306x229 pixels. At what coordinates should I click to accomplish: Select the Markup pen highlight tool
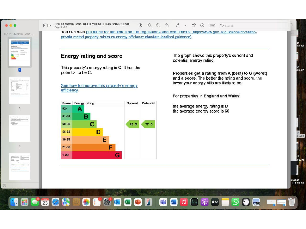pyautogui.click(x=178, y=25)
